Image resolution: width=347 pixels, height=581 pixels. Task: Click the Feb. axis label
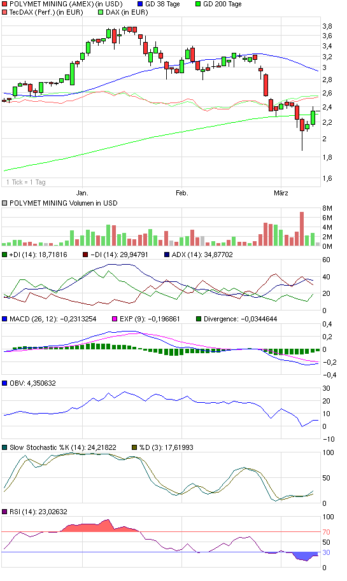click(x=182, y=193)
